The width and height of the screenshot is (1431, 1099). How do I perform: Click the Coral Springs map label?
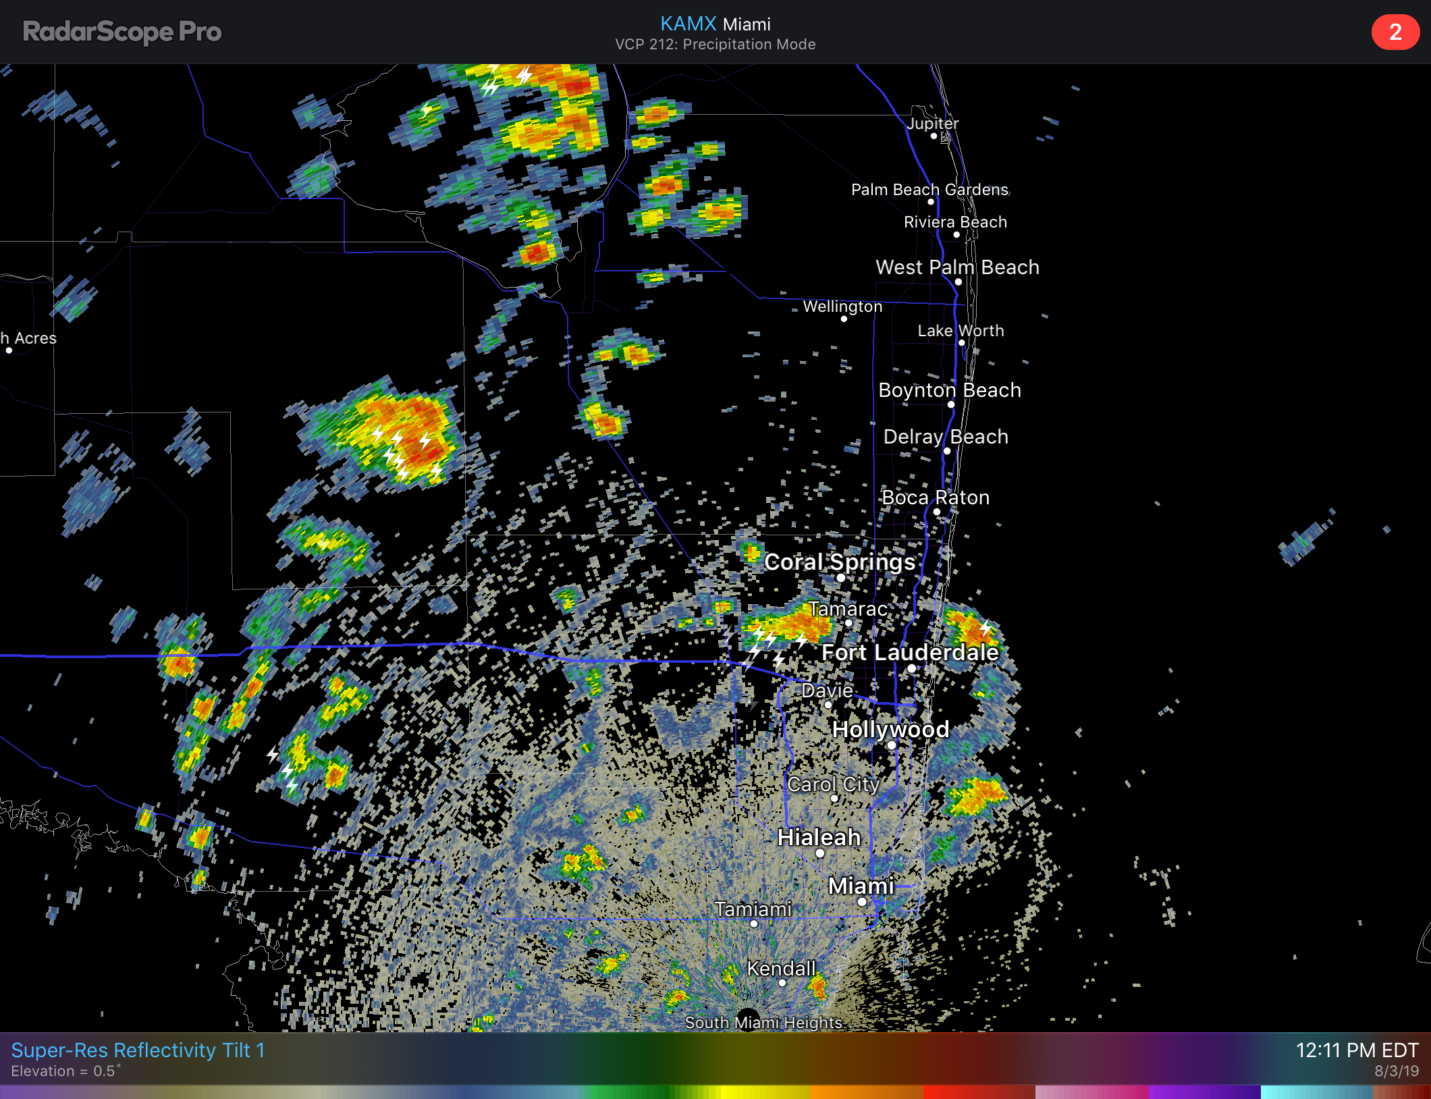[x=839, y=562]
